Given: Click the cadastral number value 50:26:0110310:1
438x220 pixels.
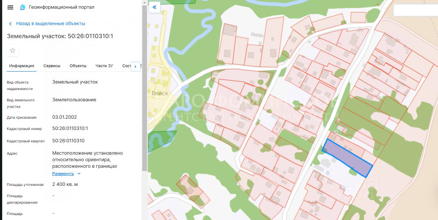Looking at the screenshot, I should click(x=70, y=129).
